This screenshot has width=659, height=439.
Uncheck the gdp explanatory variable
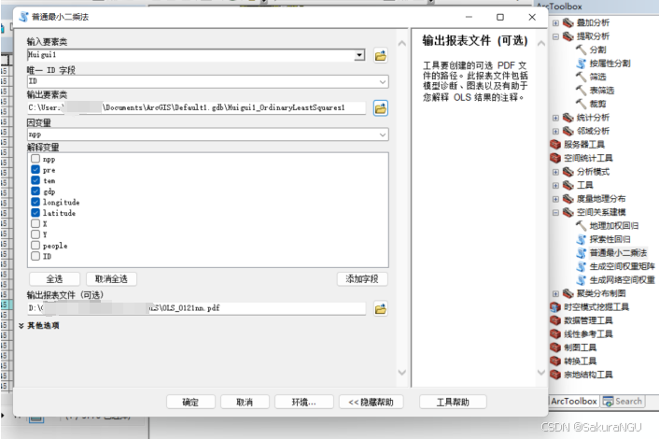35,191
